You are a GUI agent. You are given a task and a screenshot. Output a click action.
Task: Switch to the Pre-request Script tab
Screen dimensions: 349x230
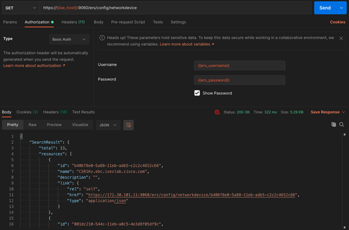point(128,22)
